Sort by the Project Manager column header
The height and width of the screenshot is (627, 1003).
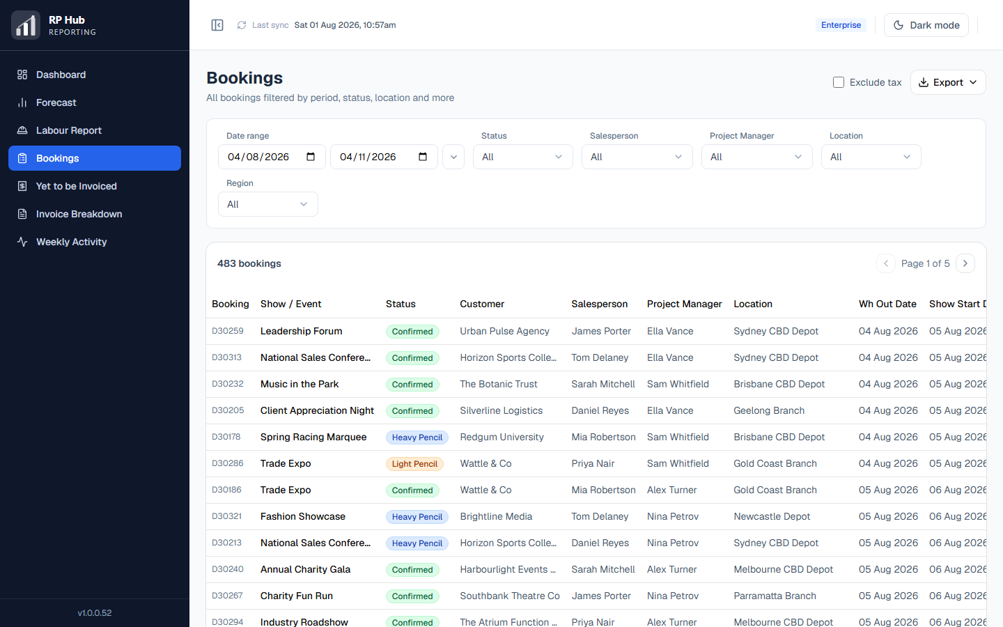click(685, 304)
